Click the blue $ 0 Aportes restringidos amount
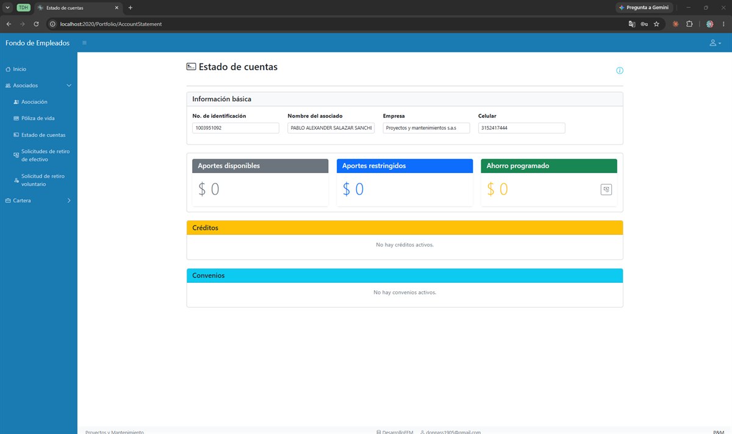The width and height of the screenshot is (732, 434). [353, 190]
